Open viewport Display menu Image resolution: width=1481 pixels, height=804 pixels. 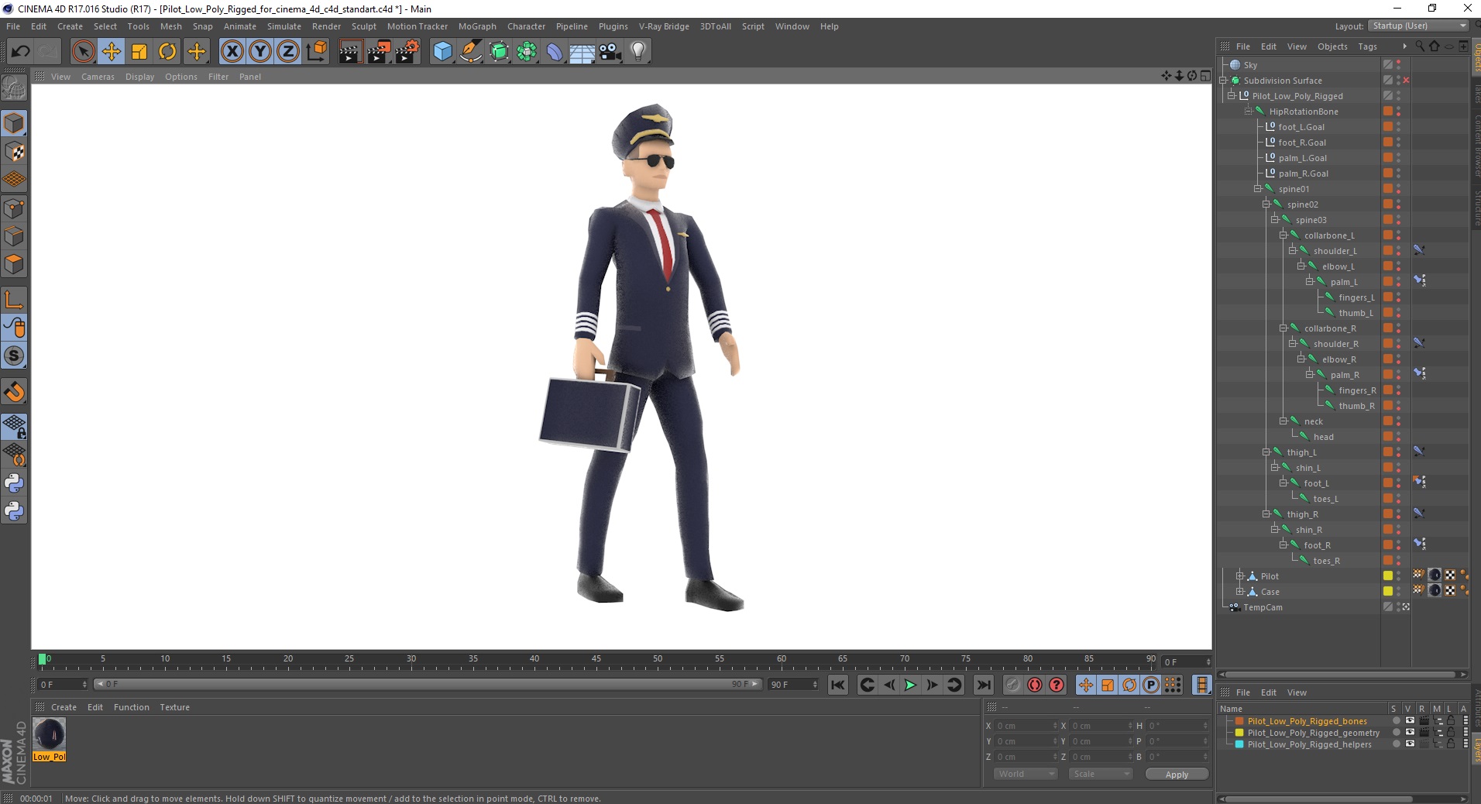tap(139, 77)
